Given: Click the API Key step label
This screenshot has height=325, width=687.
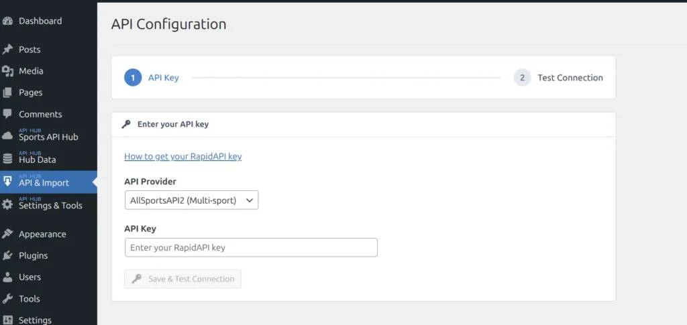Looking at the screenshot, I should coord(164,78).
